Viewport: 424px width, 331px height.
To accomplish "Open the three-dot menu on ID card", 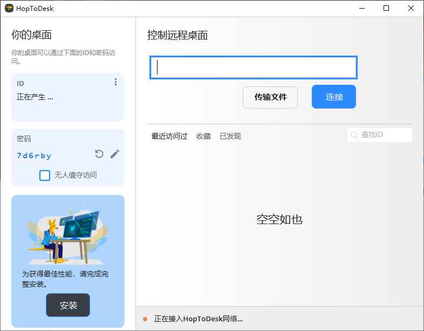I will [x=115, y=82].
